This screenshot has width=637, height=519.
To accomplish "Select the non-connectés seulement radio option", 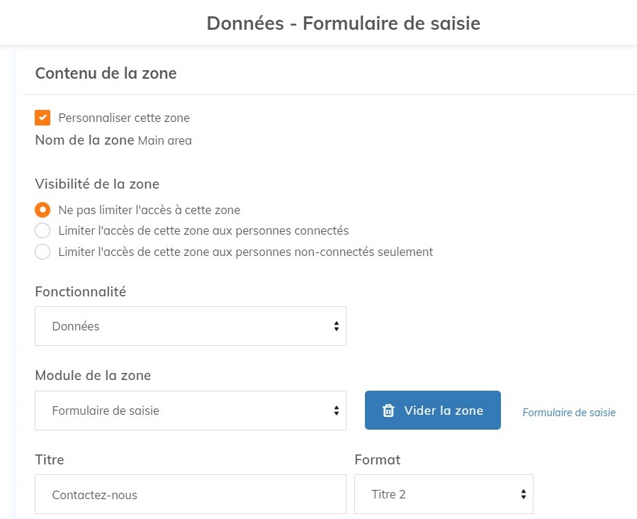I will coord(43,252).
